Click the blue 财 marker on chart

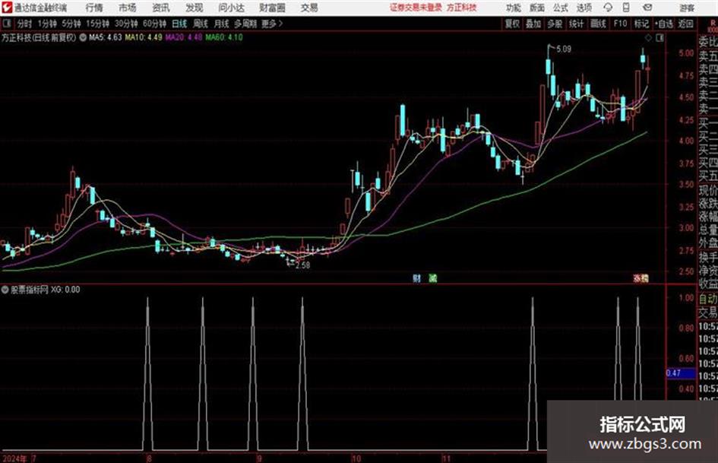(x=416, y=277)
